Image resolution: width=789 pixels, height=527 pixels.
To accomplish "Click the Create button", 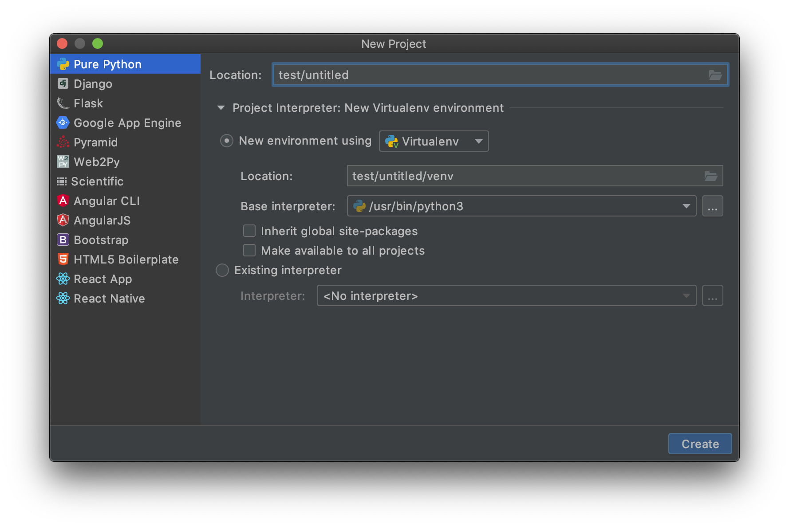I will (x=700, y=444).
